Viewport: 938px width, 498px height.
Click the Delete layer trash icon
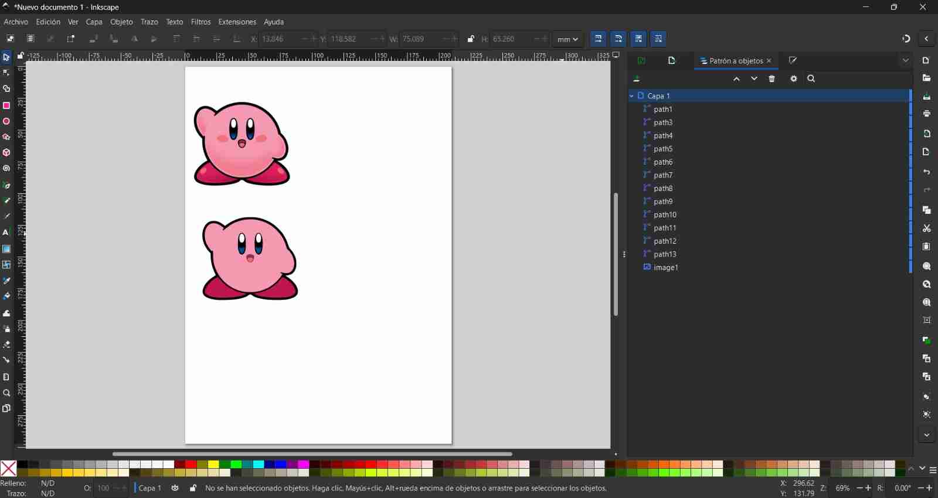772,79
